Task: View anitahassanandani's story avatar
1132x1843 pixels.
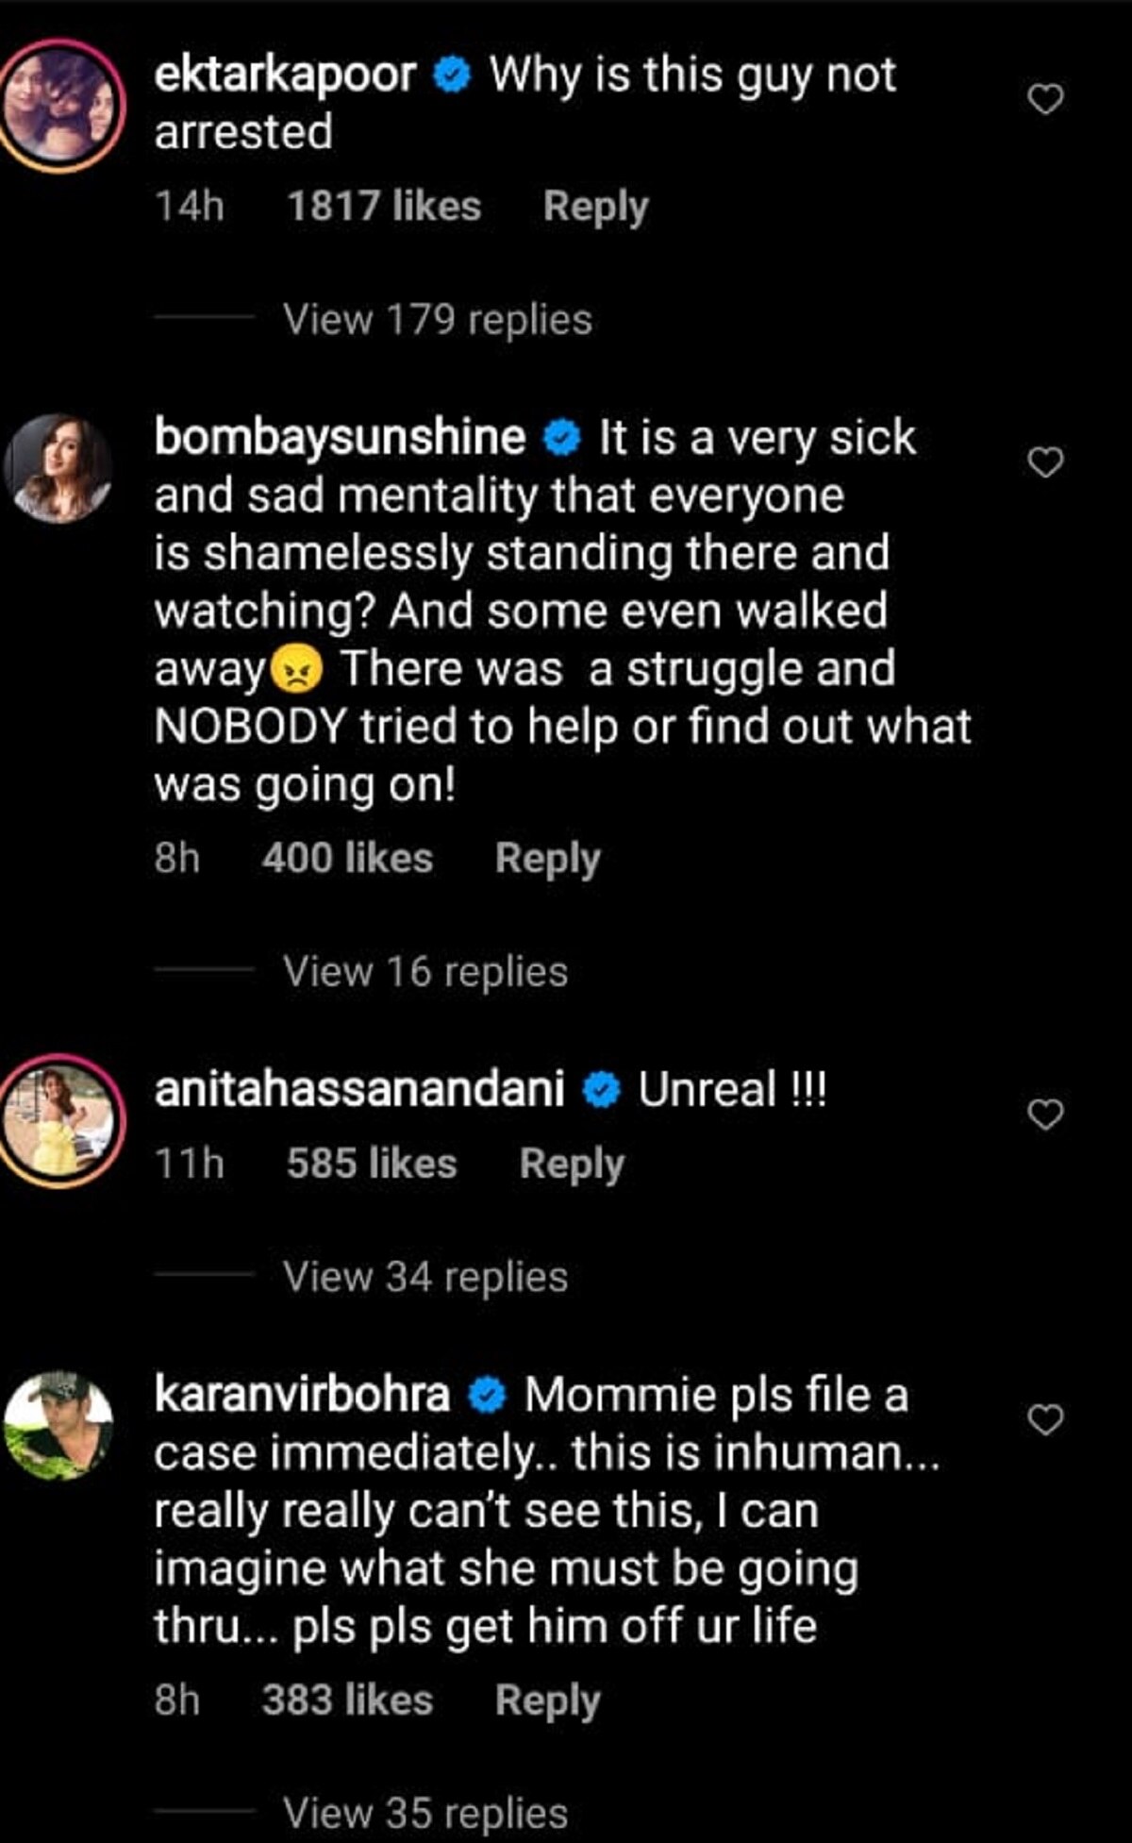Action: (x=61, y=1120)
